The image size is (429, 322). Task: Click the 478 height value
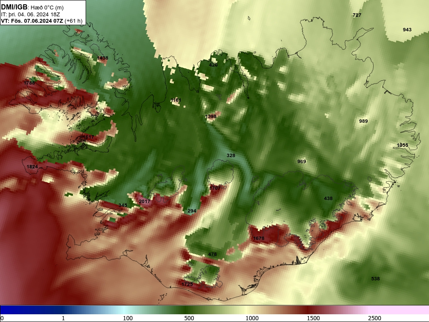click(x=212, y=254)
